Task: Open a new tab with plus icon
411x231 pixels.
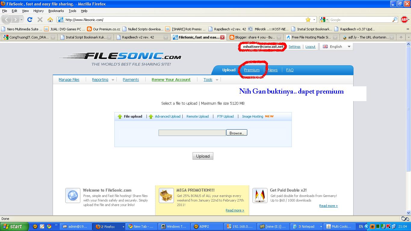Action: 401,37
